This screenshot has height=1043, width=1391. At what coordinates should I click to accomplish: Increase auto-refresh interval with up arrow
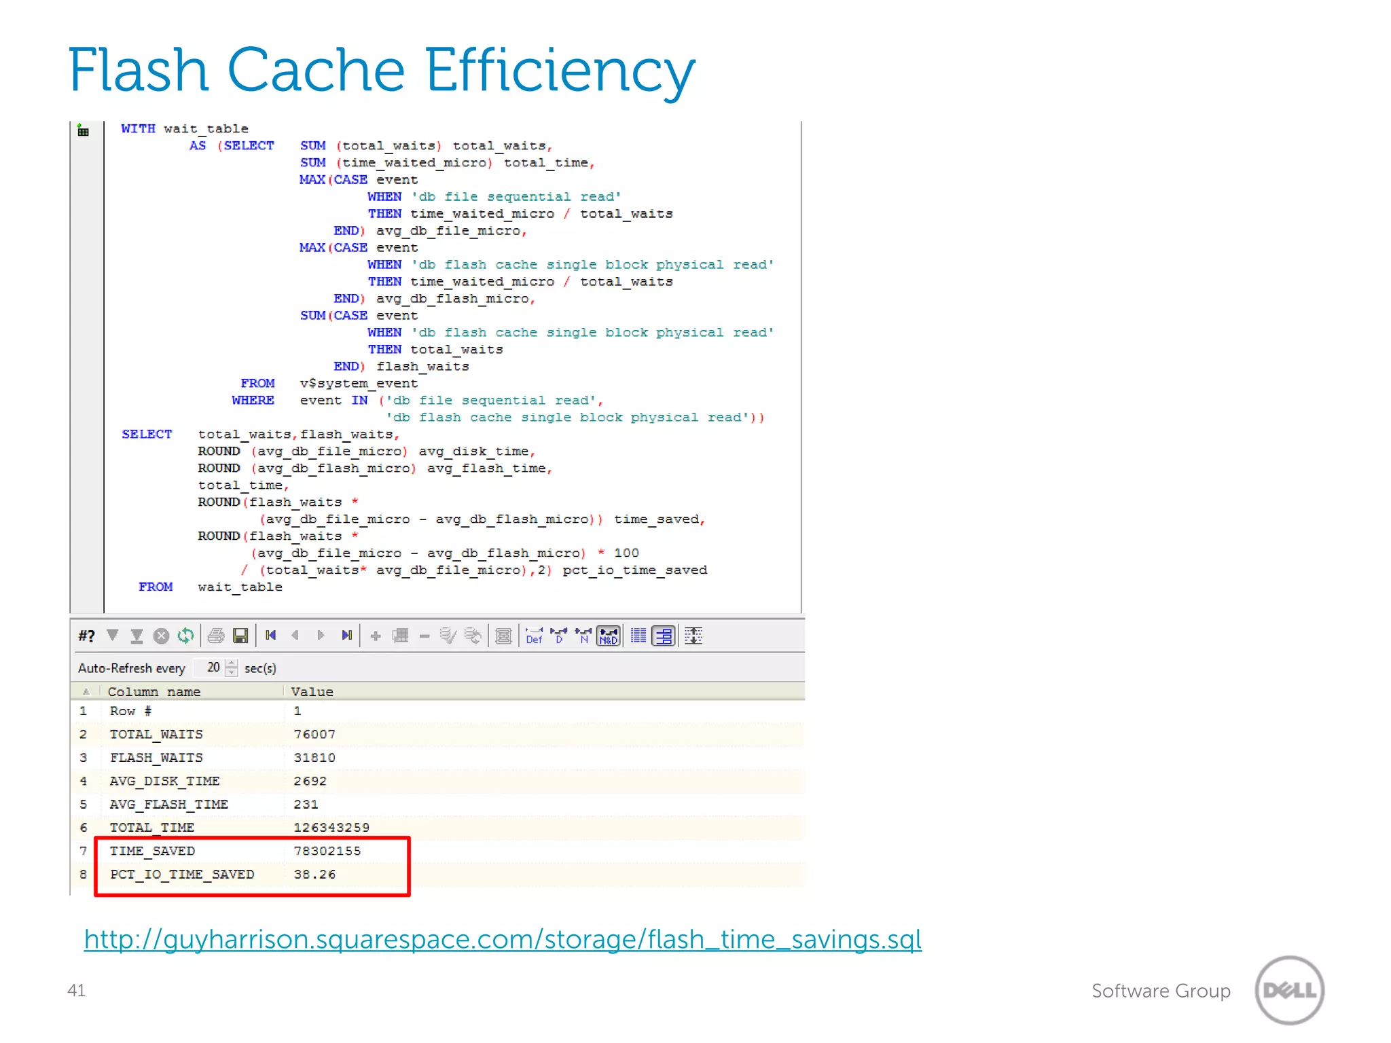point(232,663)
